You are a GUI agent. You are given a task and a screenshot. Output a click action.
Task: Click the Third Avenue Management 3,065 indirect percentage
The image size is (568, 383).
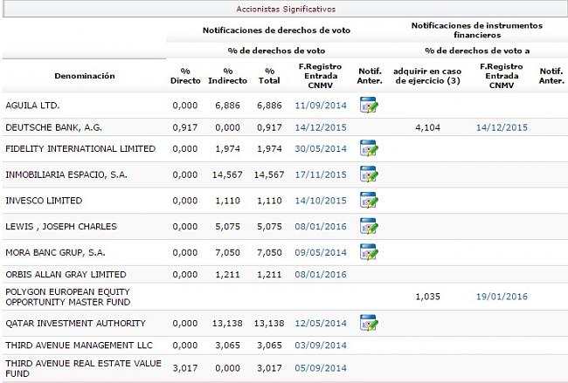pos(227,345)
